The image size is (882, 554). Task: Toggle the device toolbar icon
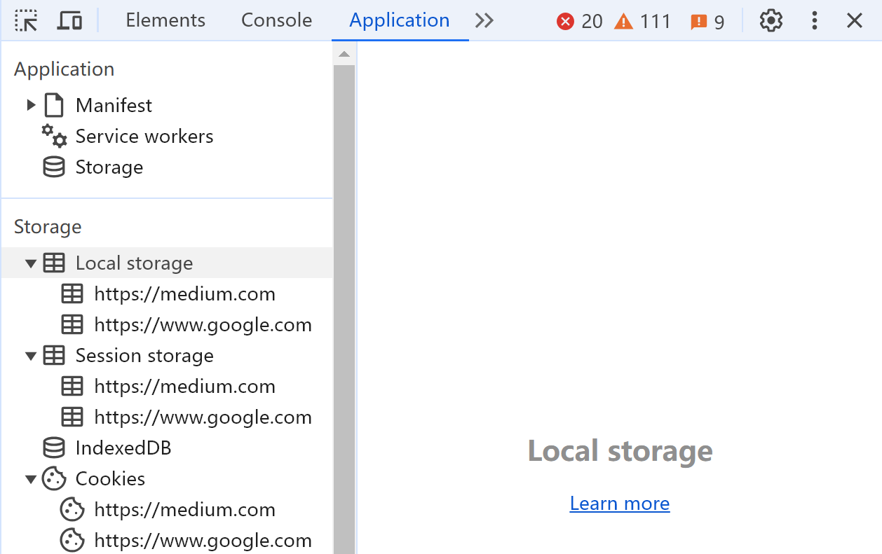(x=69, y=21)
